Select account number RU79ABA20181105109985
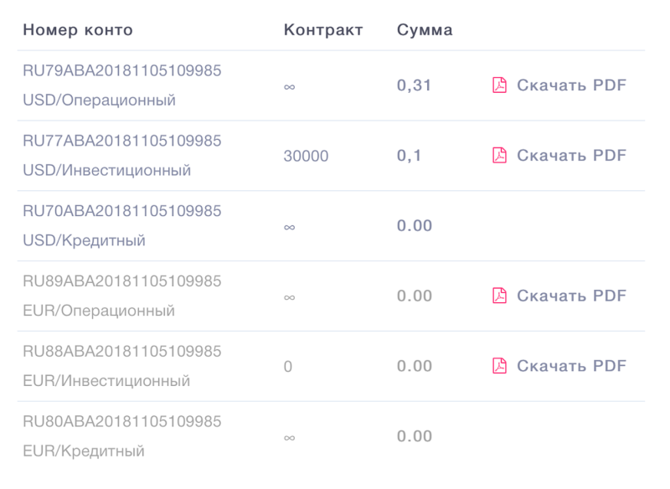This screenshot has width=670, height=489. pos(122,70)
